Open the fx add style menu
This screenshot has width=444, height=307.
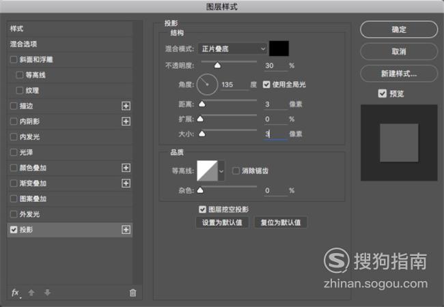pyautogui.click(x=16, y=293)
